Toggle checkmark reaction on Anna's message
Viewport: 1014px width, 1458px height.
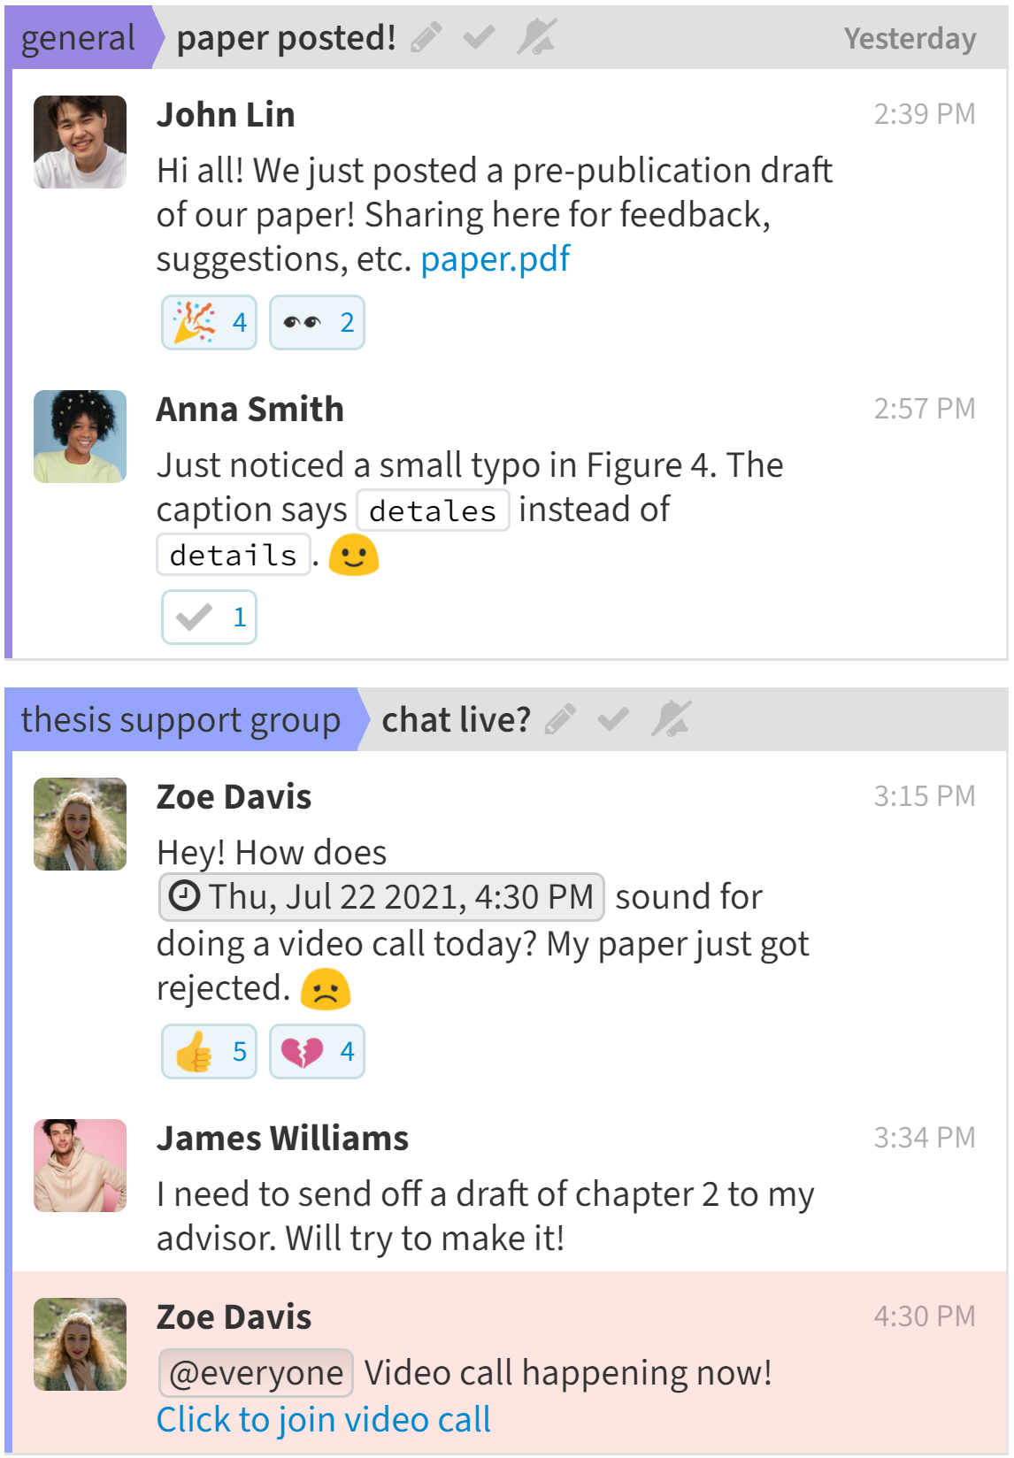point(209,618)
